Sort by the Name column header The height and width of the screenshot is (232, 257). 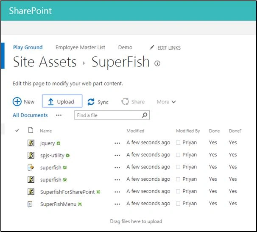tap(46, 131)
